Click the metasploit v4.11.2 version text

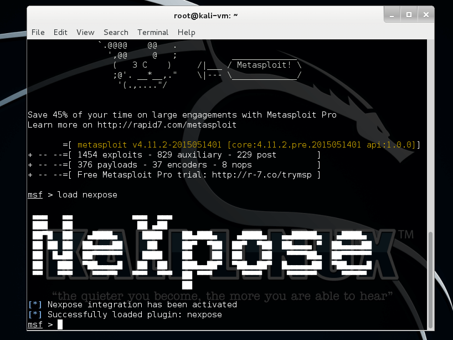[x=150, y=145]
